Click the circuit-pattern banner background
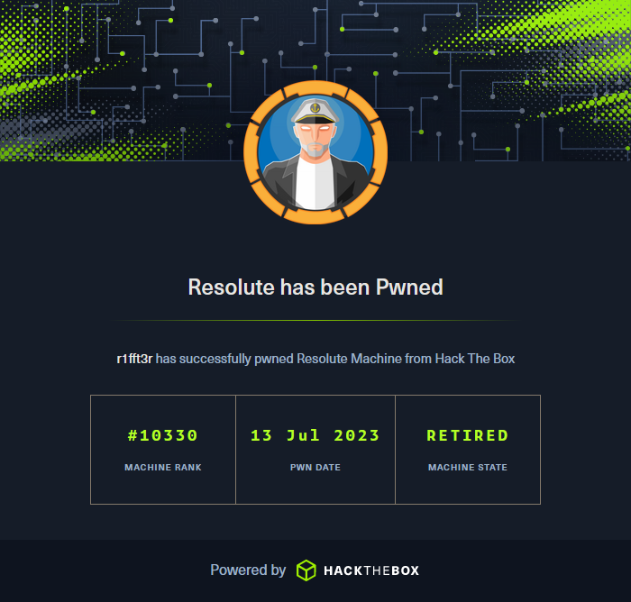This screenshot has height=602, width=631. pos(121,80)
